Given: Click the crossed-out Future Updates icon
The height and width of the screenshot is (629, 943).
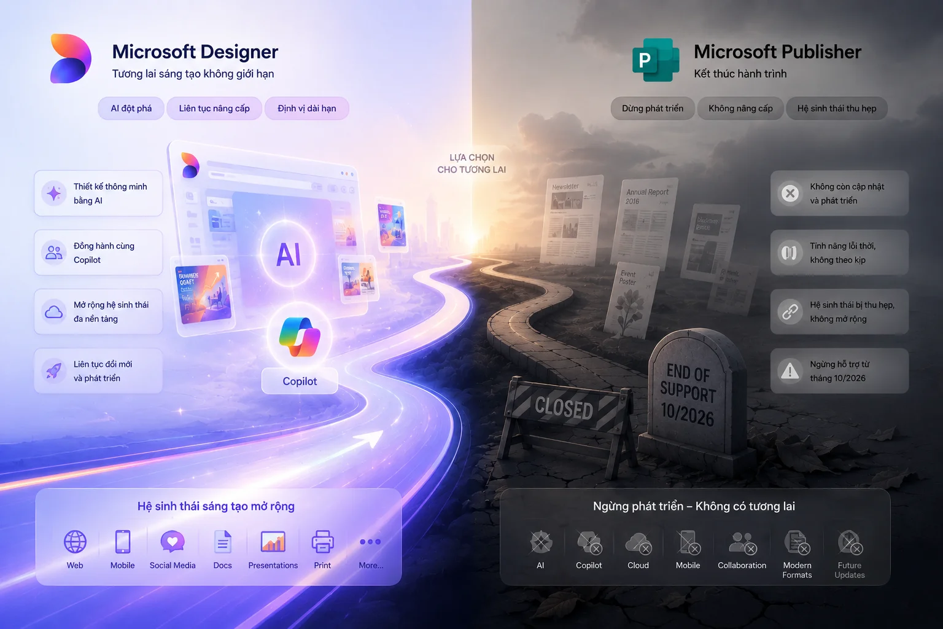Looking at the screenshot, I should pos(850,542).
